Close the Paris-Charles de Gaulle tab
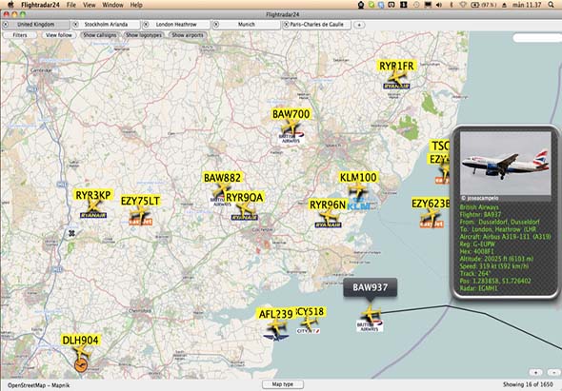Screen dimensions: 562x391 pyautogui.click(x=286, y=25)
